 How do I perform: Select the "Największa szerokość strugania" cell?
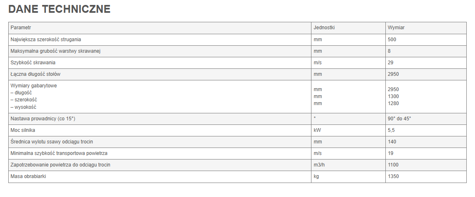coord(46,40)
